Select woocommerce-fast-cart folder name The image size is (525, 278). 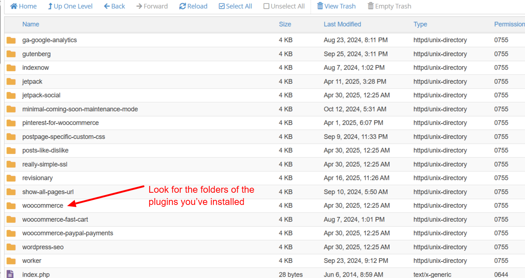point(55,219)
